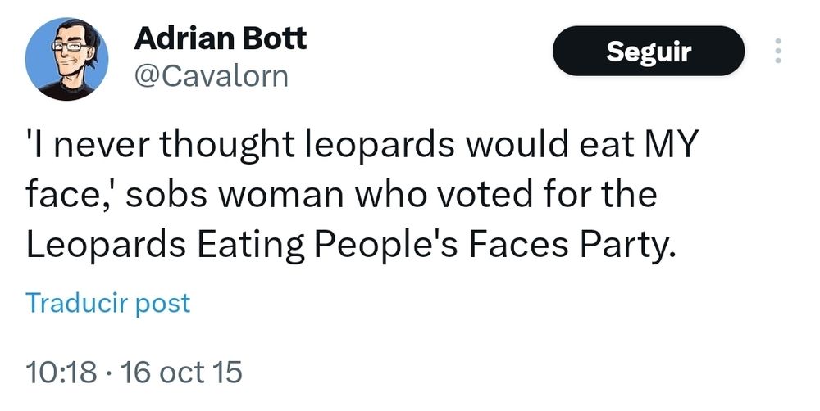Translate the tweet via Traducir post
The width and height of the screenshot is (820, 411).
pos(107,303)
